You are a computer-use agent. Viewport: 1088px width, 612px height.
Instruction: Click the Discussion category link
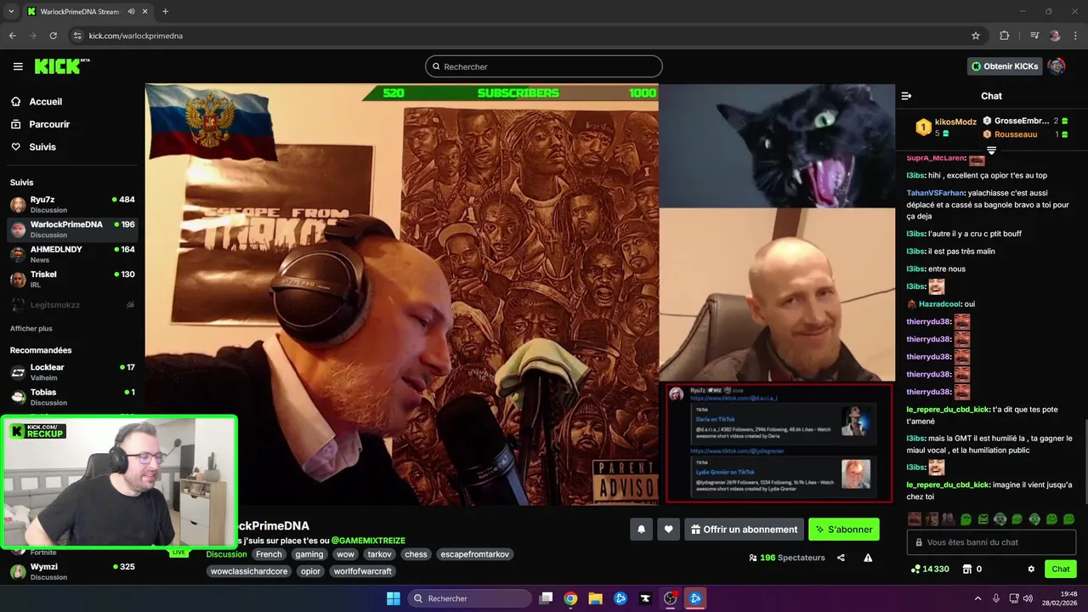(x=226, y=554)
